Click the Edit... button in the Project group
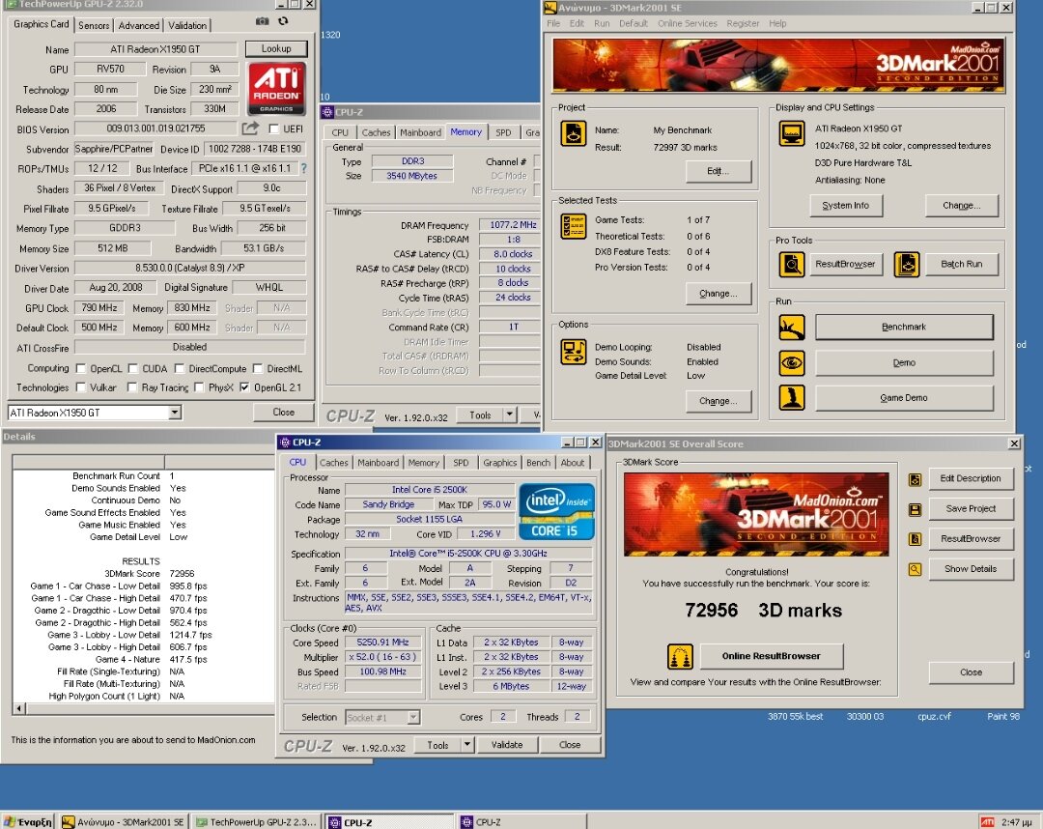This screenshot has height=829, width=1043. point(718,171)
